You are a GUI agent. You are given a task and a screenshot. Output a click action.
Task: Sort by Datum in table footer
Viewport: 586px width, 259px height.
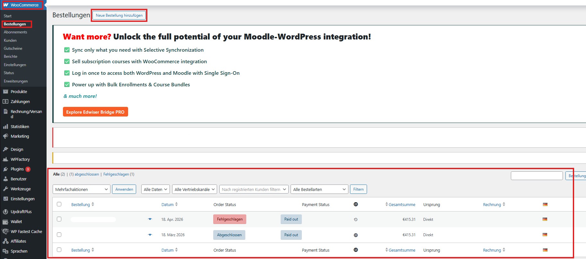(170, 250)
